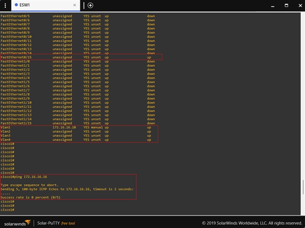Click the 'up' protocol status of FastEthernet0/15
This screenshot has height=228, width=305.
(149, 57)
